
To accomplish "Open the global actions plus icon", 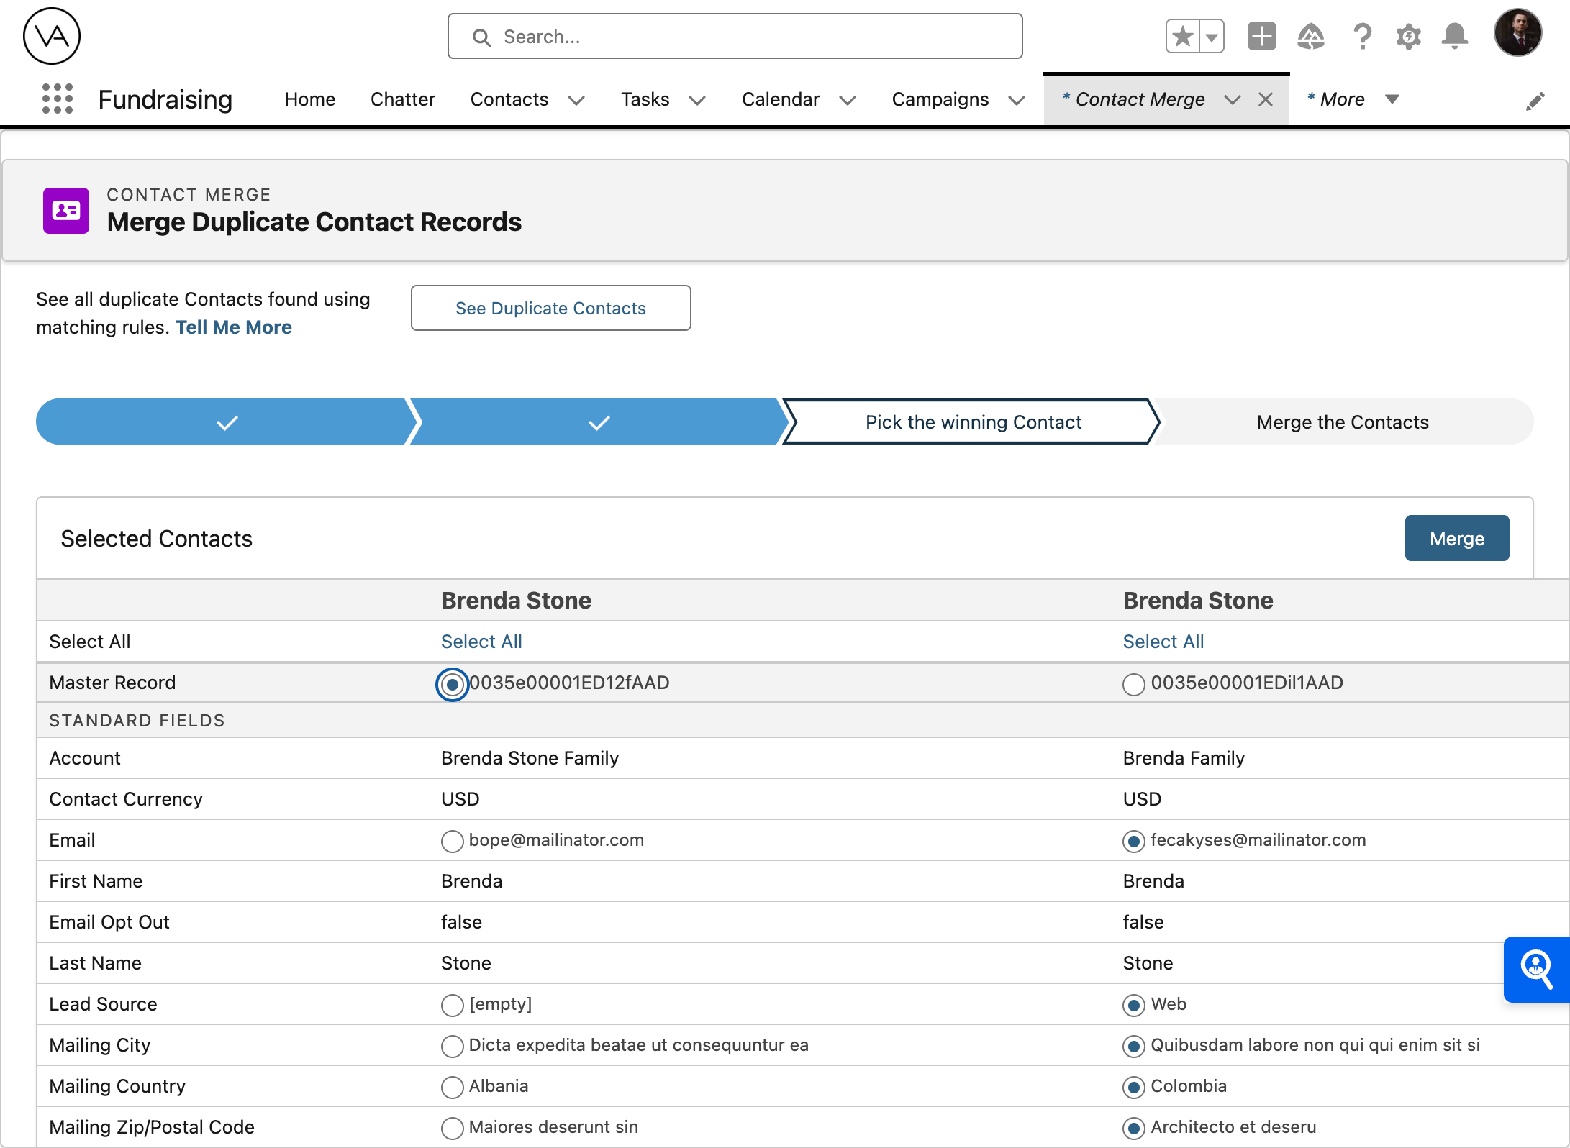I will (x=1261, y=36).
